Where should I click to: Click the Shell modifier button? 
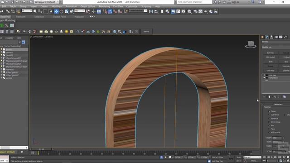pos(271,62)
